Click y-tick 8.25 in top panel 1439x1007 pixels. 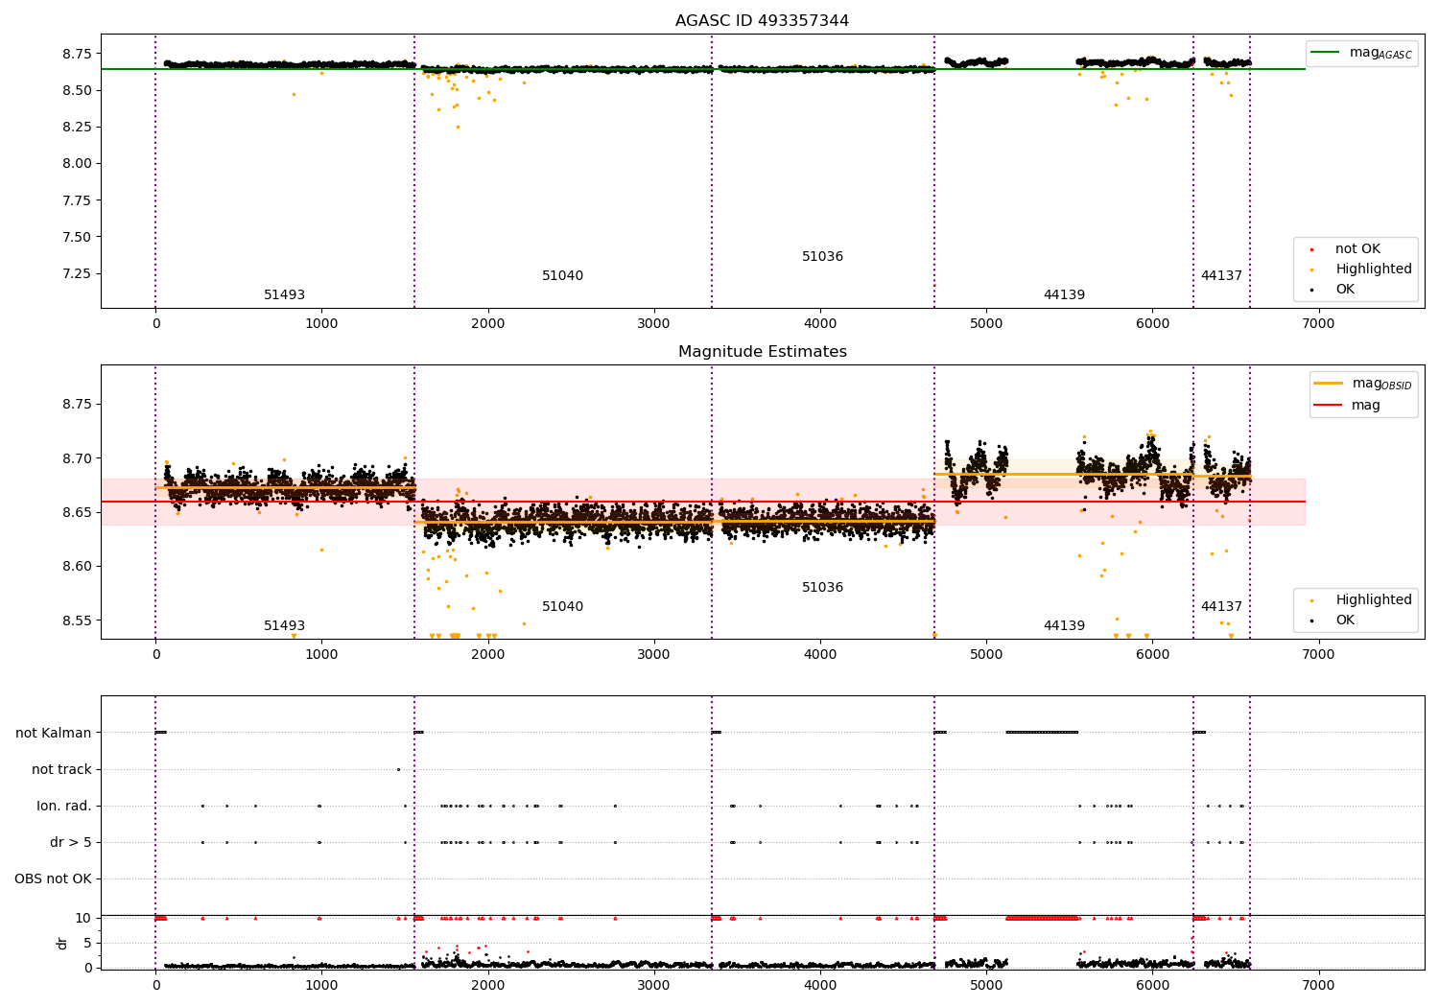click(x=76, y=128)
